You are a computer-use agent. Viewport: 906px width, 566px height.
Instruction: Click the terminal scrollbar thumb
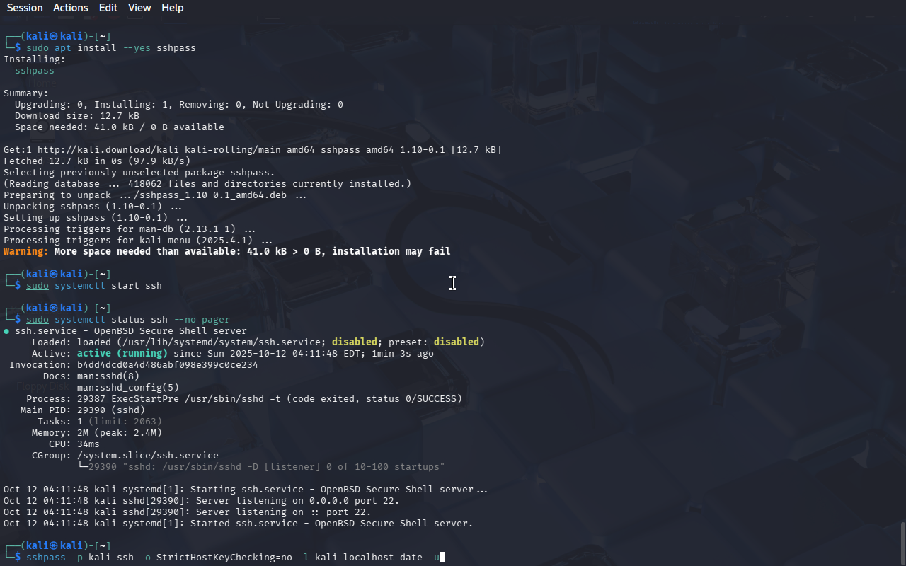click(902, 543)
